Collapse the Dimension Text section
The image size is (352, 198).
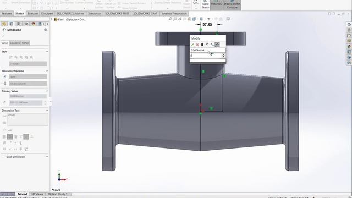click(47, 111)
